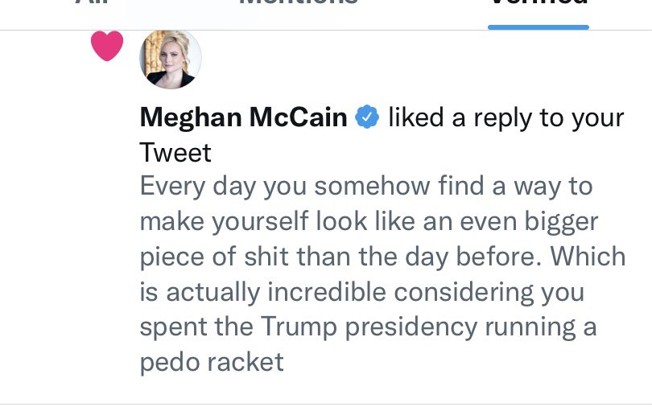Viewport: 652px width, 407px height.
Task: Open the 'liked a reply to your' notification text
Action: [x=506, y=117]
